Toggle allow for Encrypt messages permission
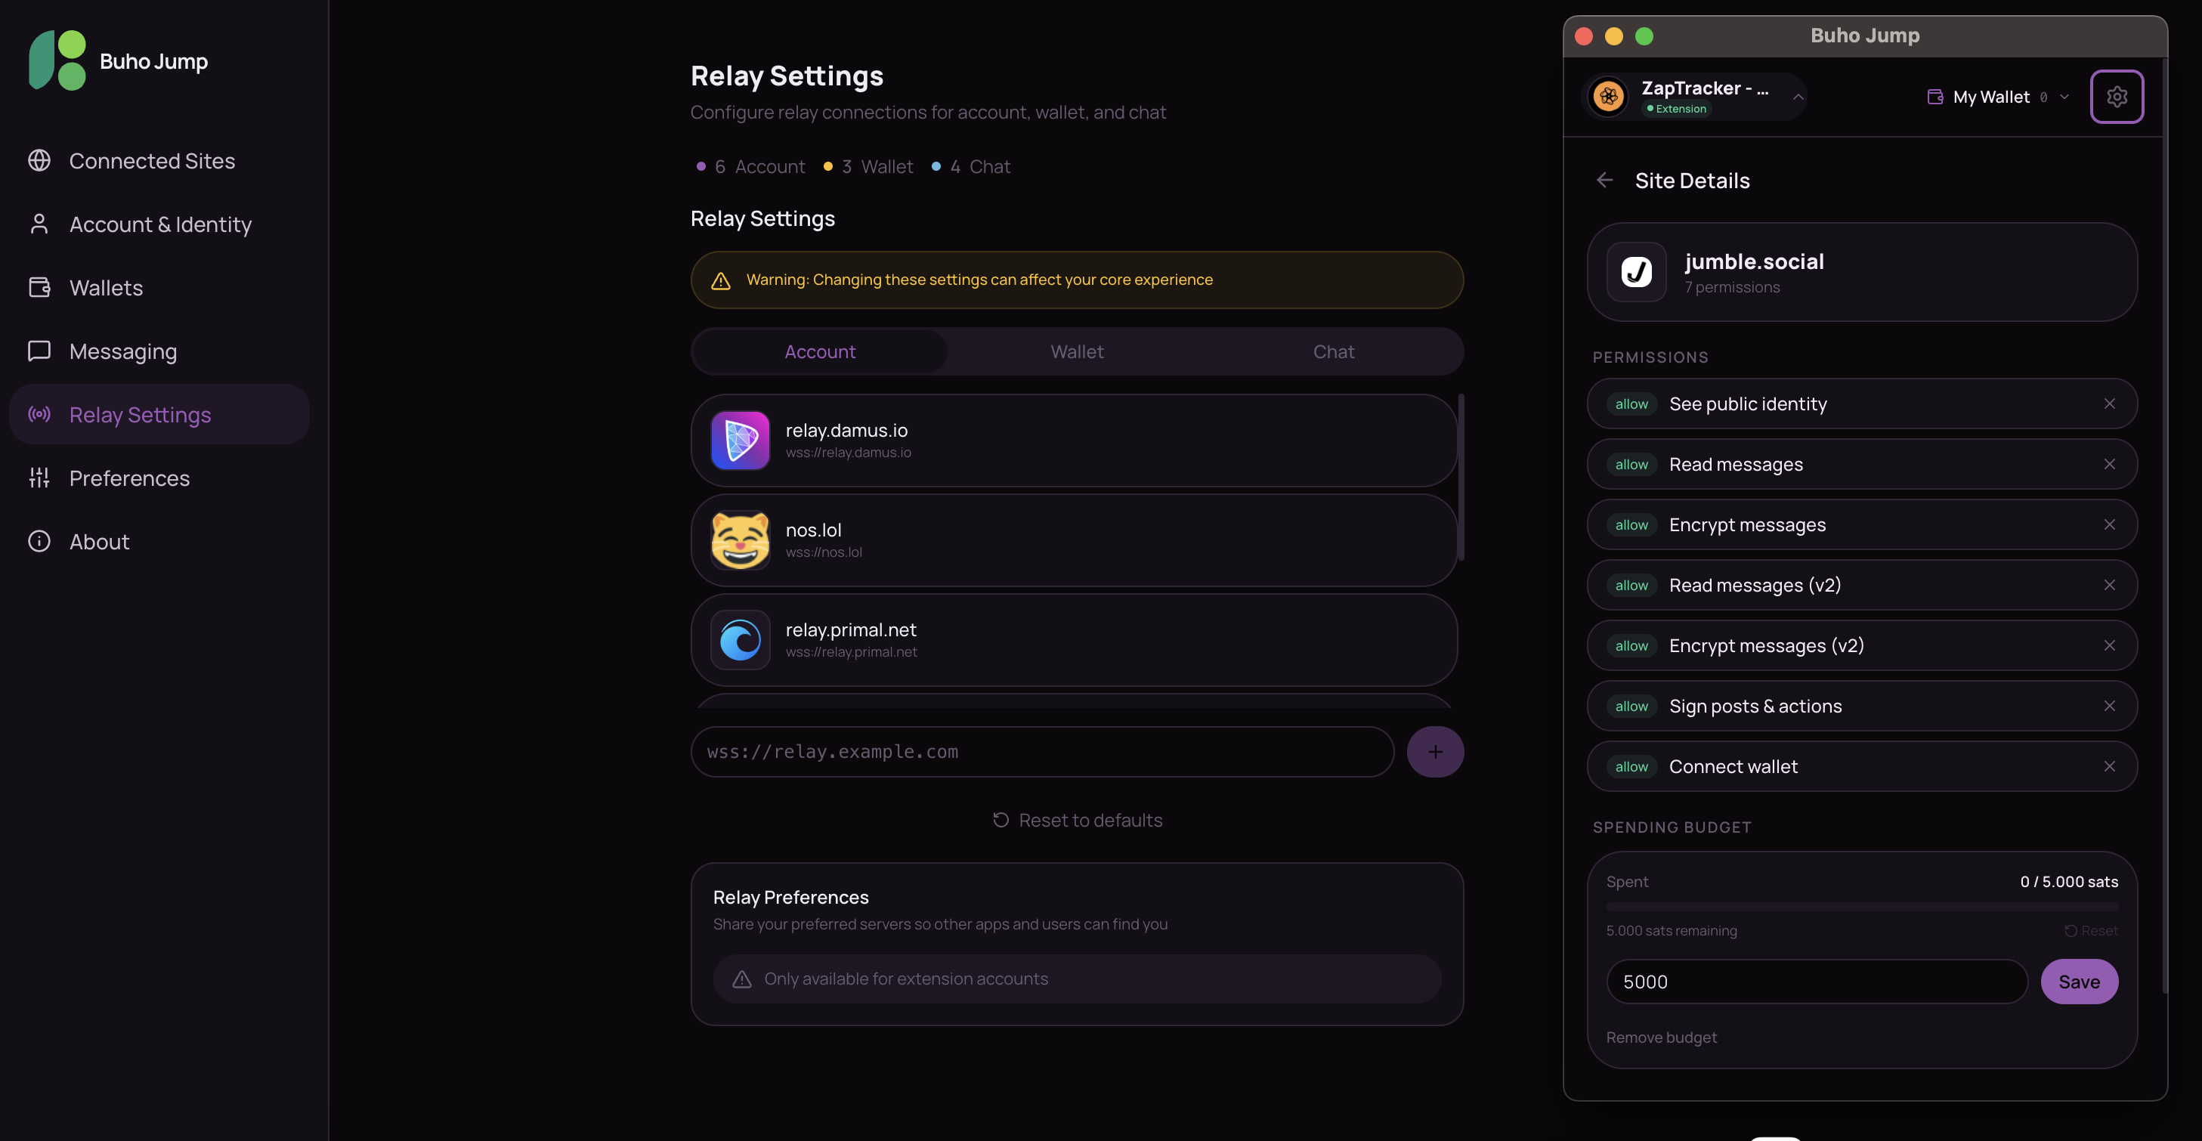The width and height of the screenshot is (2202, 1141). pos(1630,524)
